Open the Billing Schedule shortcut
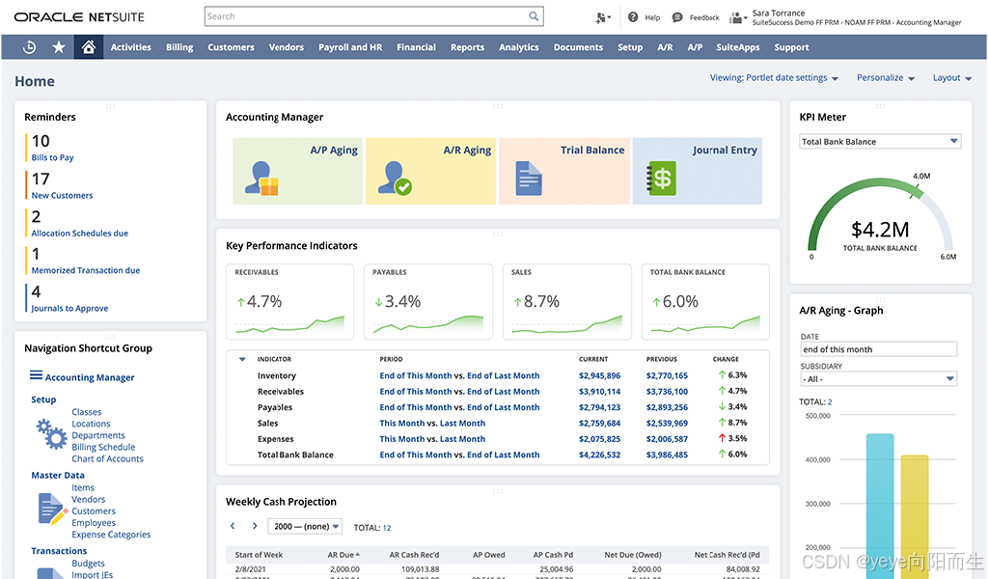The image size is (988, 579). [103, 447]
